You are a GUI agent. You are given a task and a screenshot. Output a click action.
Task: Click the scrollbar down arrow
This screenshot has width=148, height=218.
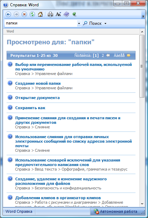pos(142,204)
